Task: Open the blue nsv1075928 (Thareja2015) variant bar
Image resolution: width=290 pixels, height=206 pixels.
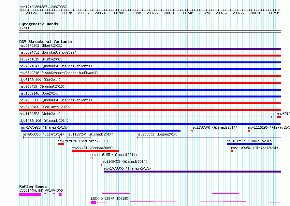Action: [100, 131]
